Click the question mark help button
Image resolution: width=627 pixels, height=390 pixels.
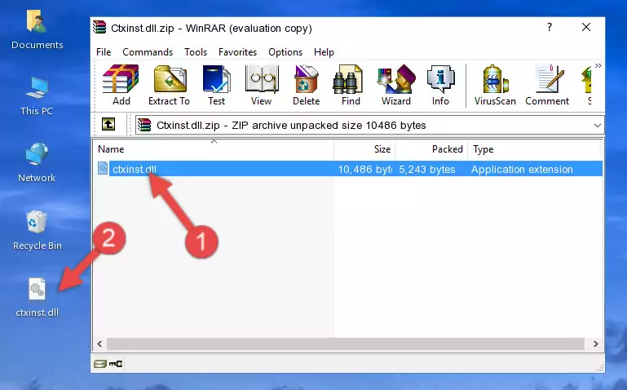coord(550,27)
